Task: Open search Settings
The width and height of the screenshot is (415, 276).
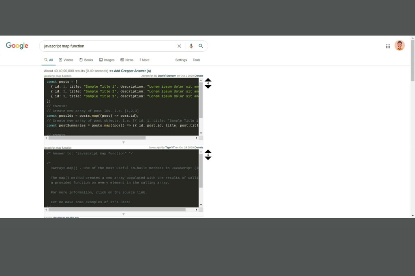Action: tap(181, 60)
